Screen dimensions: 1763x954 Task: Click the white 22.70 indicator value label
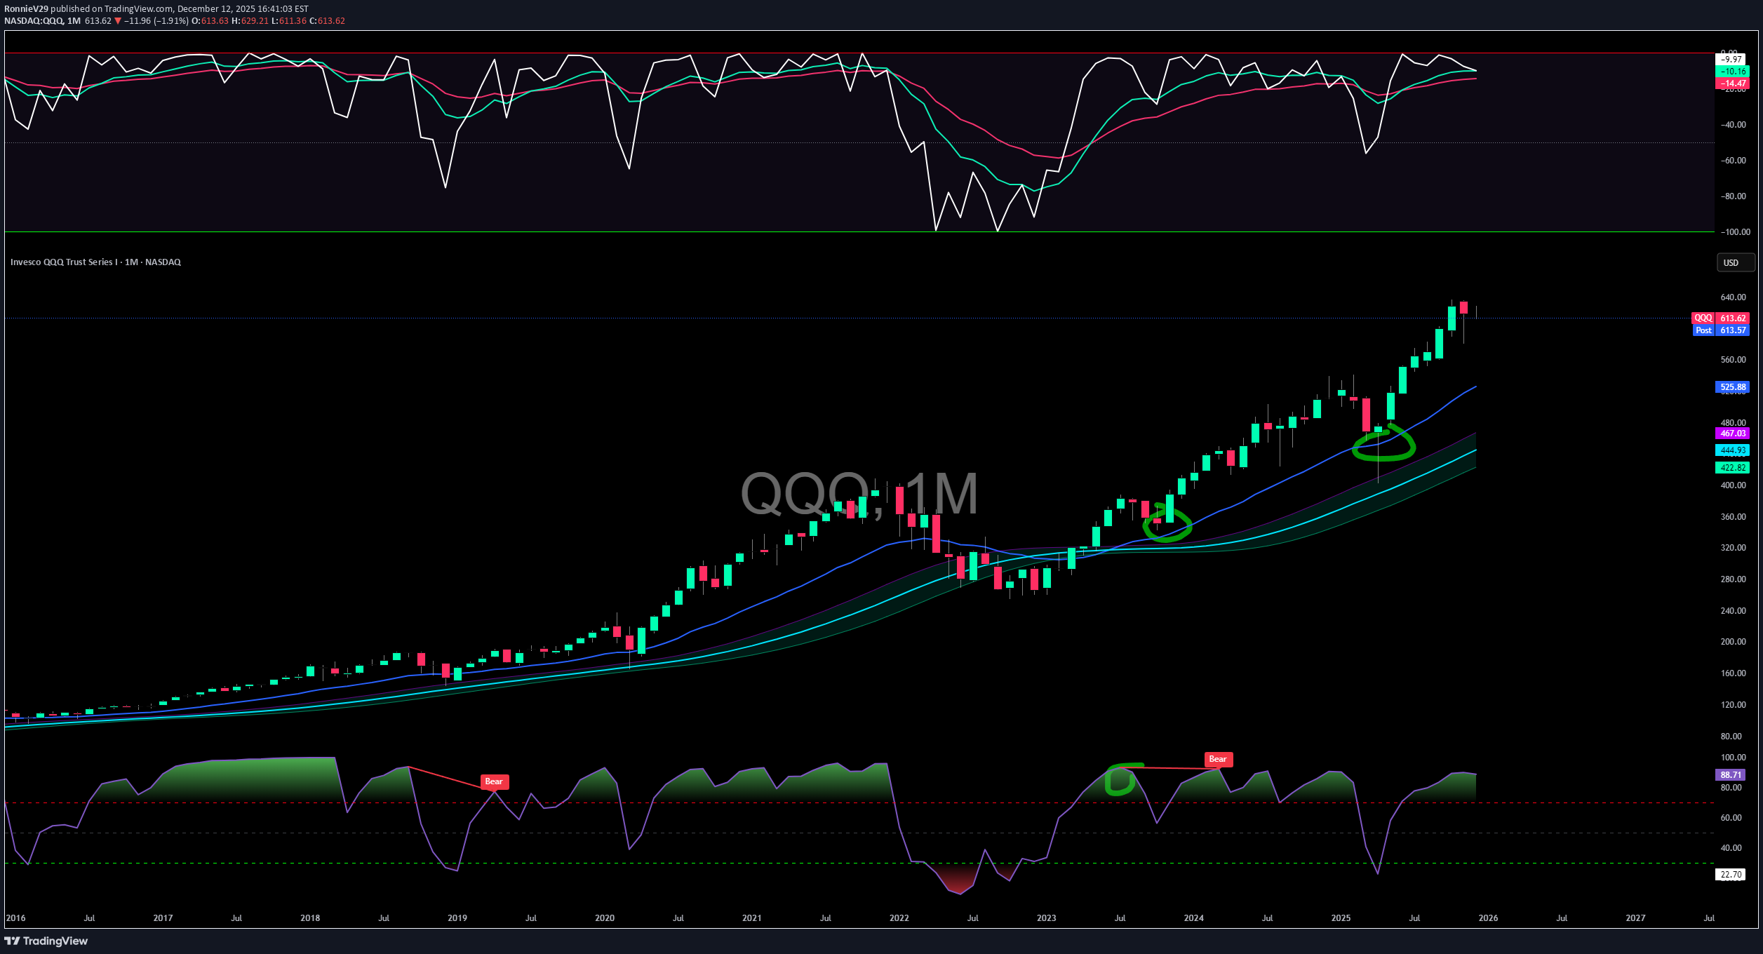click(x=1731, y=875)
